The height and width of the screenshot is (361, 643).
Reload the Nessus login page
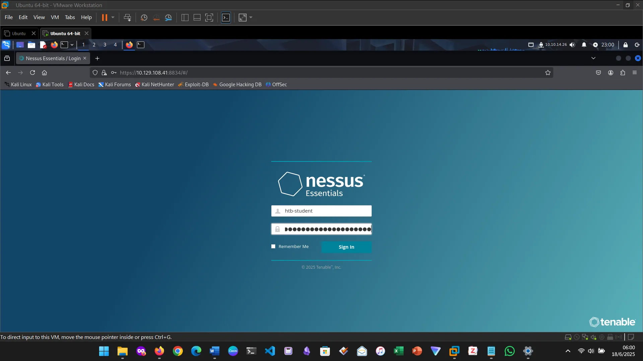(32, 73)
